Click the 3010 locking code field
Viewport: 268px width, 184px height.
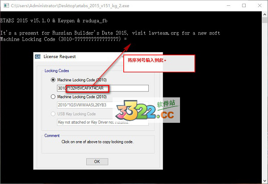(103, 88)
